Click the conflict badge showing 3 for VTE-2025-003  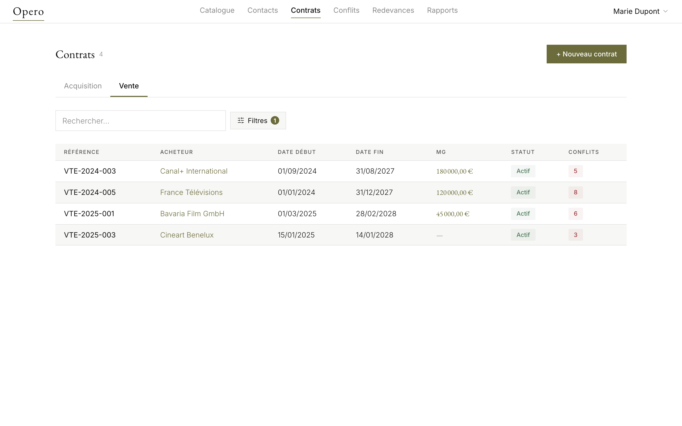pyautogui.click(x=575, y=235)
